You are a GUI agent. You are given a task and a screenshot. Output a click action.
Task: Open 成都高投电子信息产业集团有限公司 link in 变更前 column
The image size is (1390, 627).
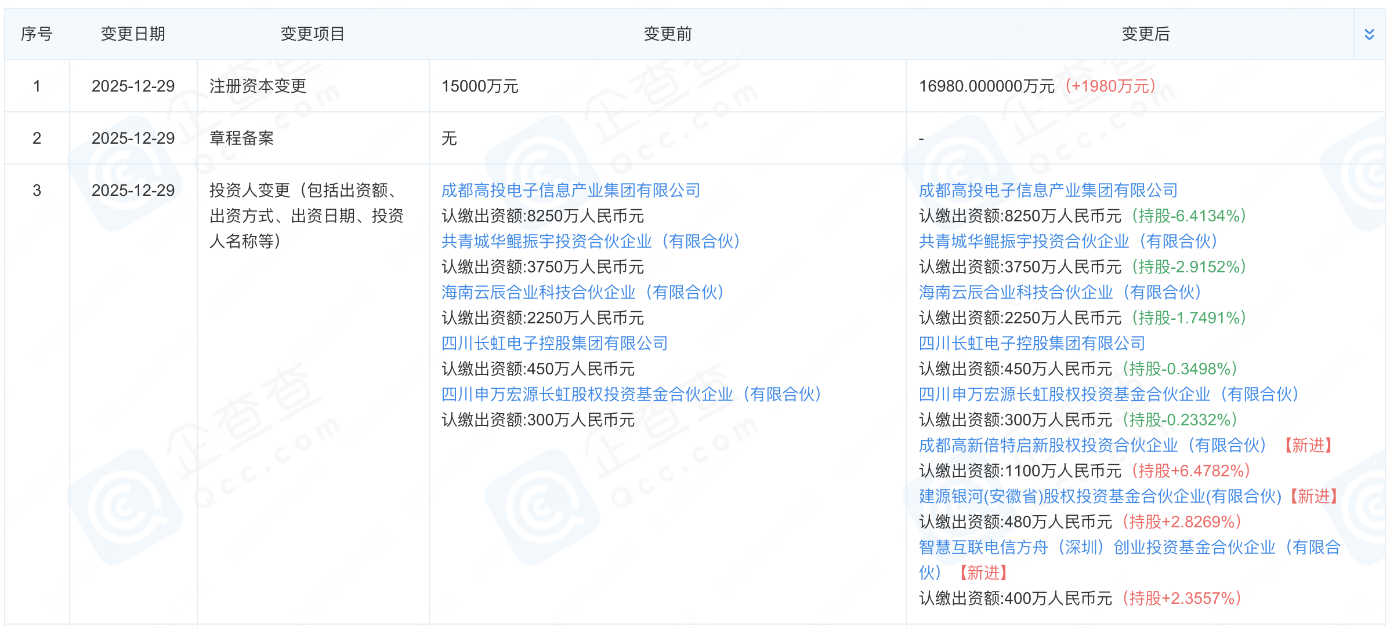(570, 190)
